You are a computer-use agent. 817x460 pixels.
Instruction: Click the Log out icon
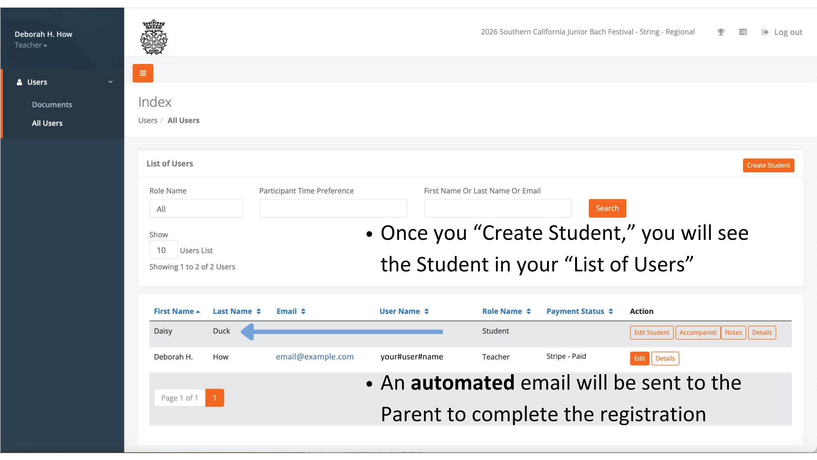pyautogui.click(x=765, y=32)
